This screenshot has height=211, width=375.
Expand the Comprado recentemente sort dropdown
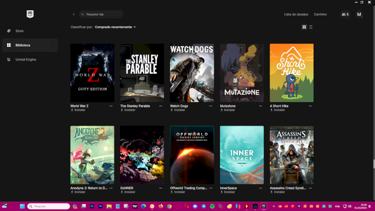click(115, 27)
